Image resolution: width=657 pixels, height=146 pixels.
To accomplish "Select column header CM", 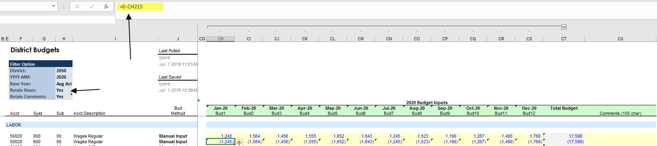I will pyautogui.click(x=361, y=39).
